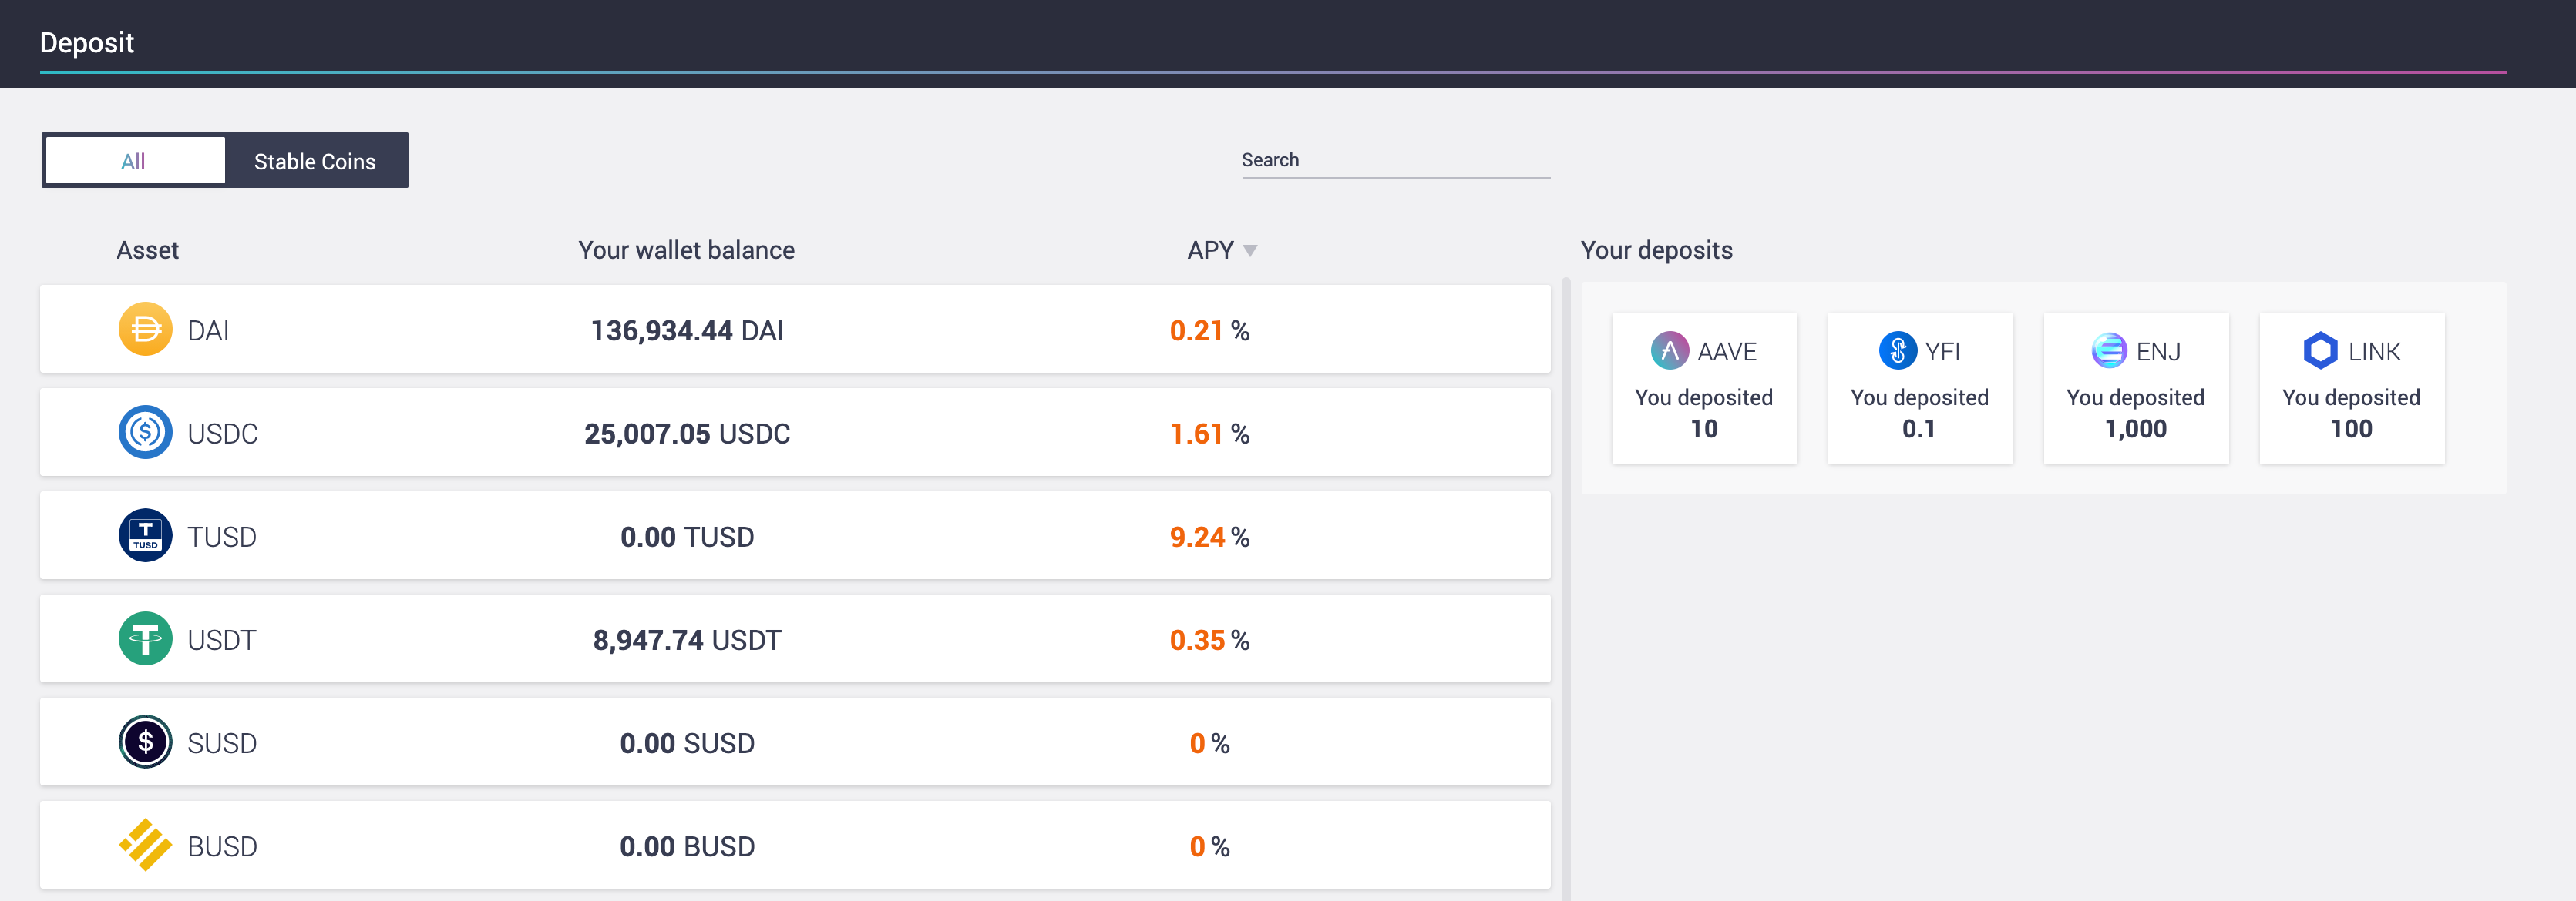Click the USDC coin icon
This screenshot has height=901, width=2576.
click(145, 433)
